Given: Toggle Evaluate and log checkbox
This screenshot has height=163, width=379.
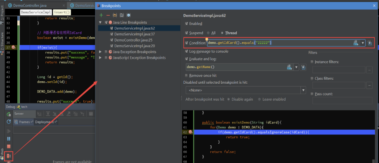Looking at the screenshot, I should [186, 59].
